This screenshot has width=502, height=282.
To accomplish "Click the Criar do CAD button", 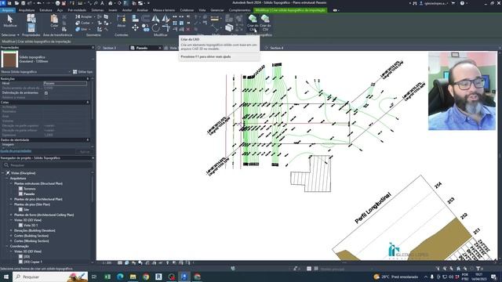I will click(x=253, y=23).
